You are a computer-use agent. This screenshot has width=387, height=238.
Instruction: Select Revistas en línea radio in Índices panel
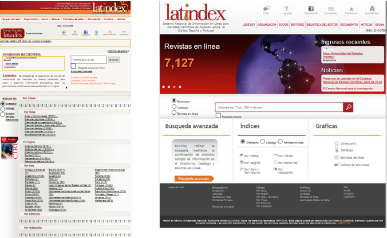pos(280,142)
